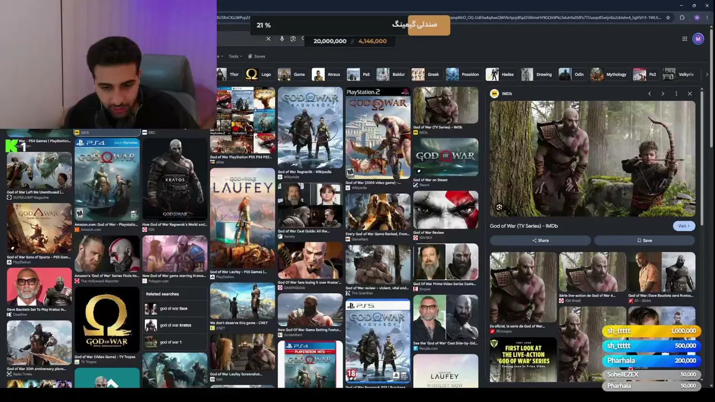The height and width of the screenshot is (402, 715).
Task: Close the image preview panel
Action: point(689,94)
